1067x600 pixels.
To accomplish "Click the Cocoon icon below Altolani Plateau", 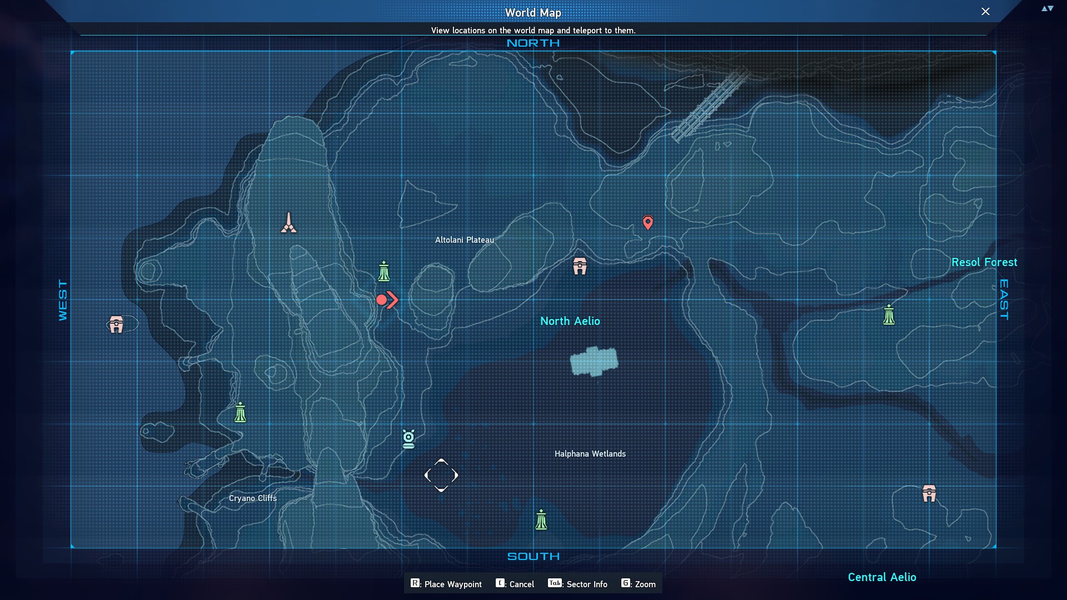I will tap(580, 266).
